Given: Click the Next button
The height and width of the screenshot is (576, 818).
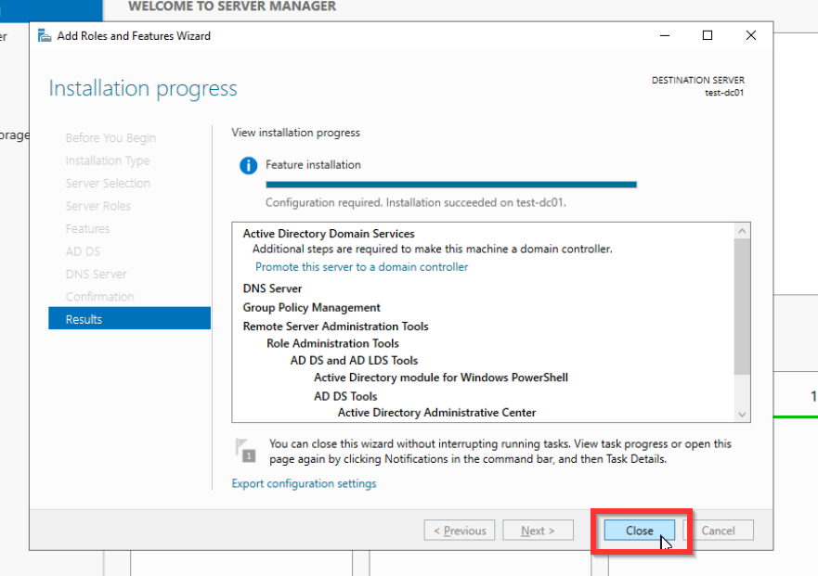Looking at the screenshot, I should click(538, 531).
